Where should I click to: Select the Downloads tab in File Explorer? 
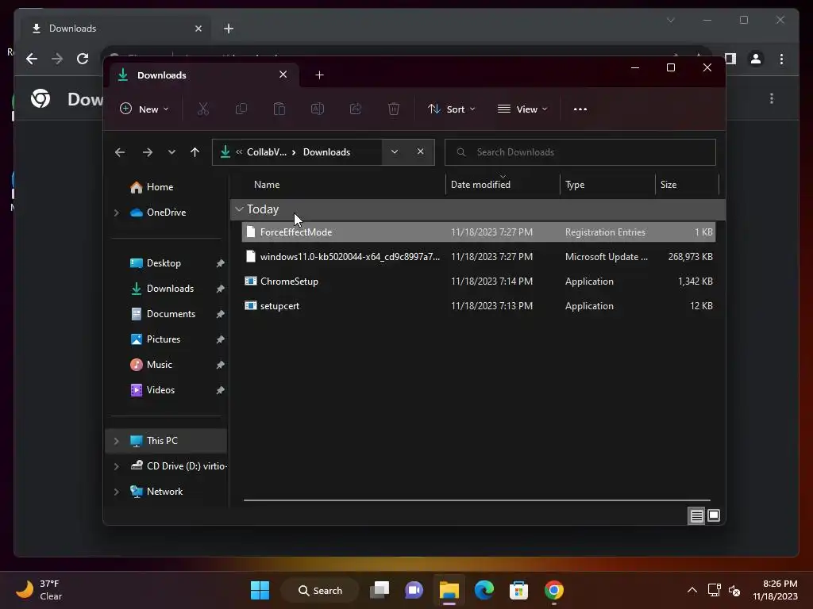point(204,75)
